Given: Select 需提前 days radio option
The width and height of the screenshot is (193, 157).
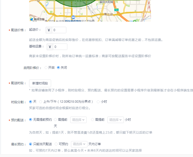Looking at the screenshot, I should pos(55,120).
